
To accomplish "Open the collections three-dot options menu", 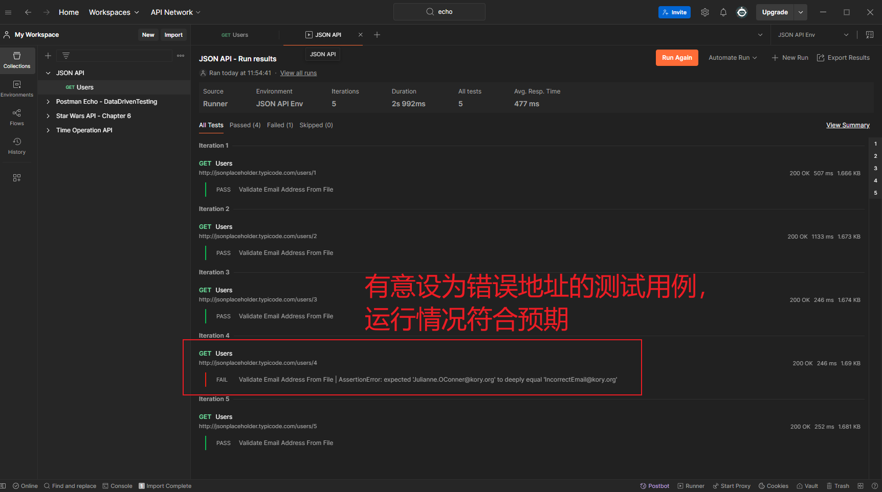I will click(181, 56).
